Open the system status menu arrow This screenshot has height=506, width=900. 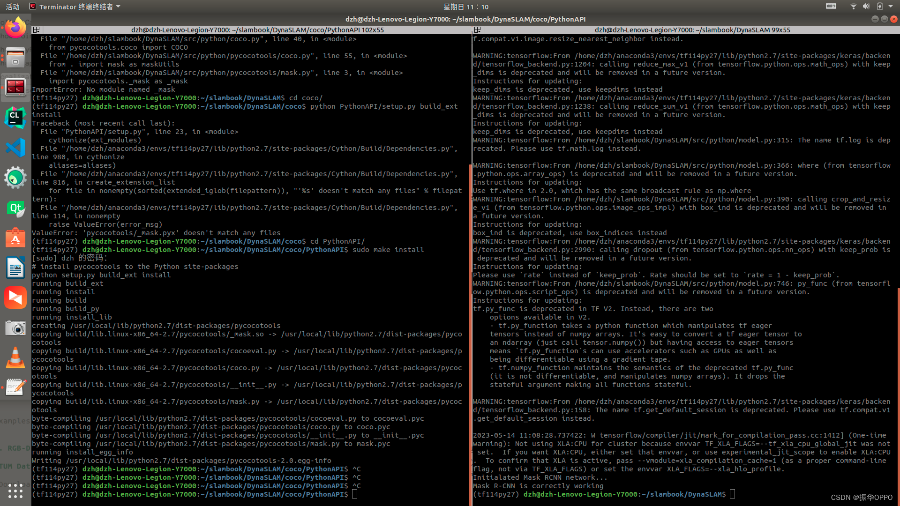point(891,7)
